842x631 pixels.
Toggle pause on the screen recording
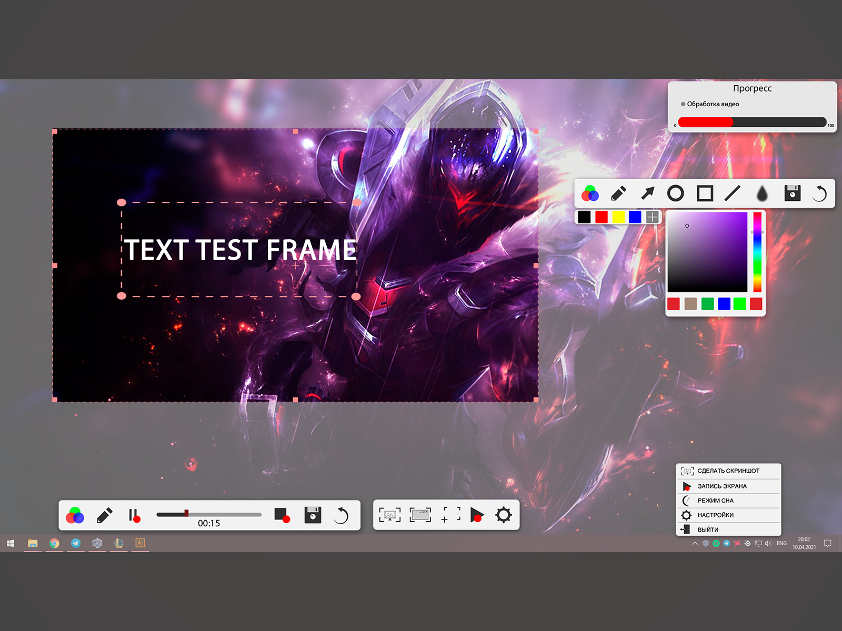tap(133, 515)
